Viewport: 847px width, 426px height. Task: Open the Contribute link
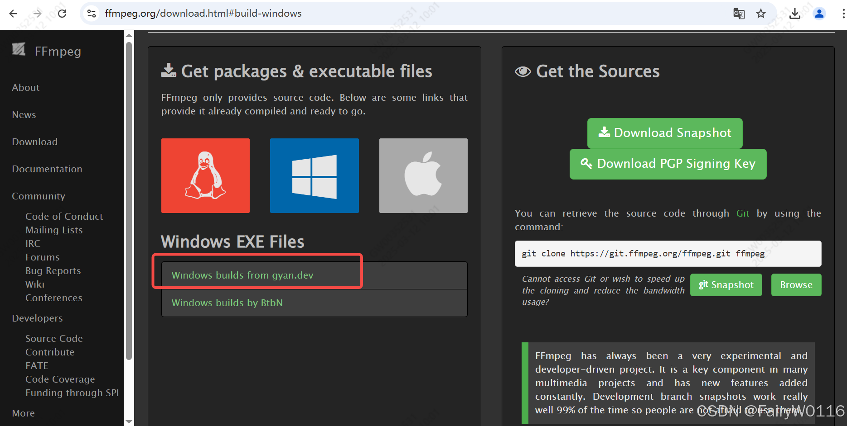pyautogui.click(x=50, y=352)
